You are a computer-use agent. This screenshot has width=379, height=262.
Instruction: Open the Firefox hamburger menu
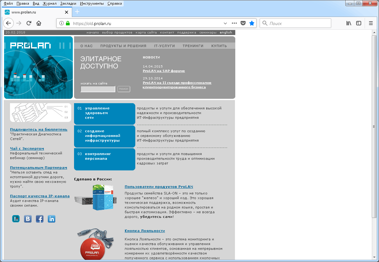pyautogui.click(x=371, y=23)
